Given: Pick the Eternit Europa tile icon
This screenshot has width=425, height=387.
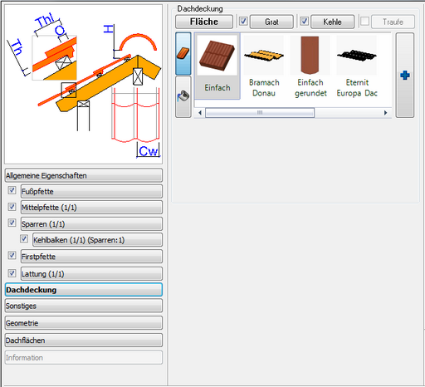Looking at the screenshot, I should coord(357,56).
